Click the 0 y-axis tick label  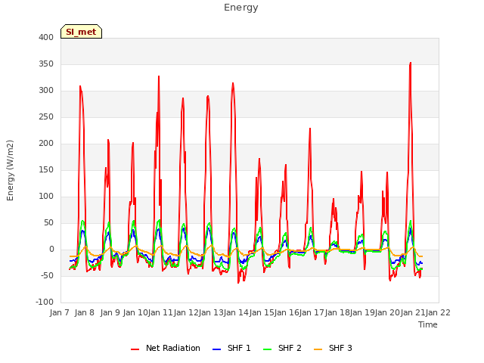51,250
